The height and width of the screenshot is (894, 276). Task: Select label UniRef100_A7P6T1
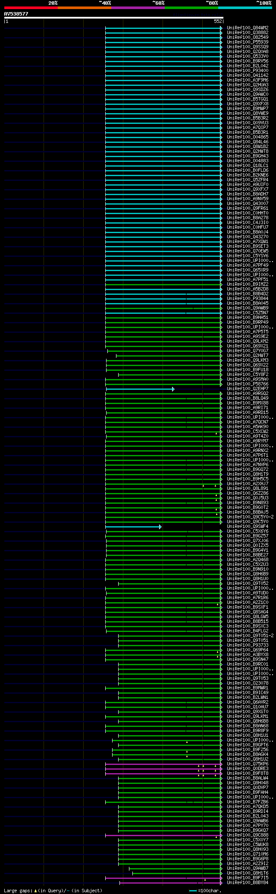point(248,455)
